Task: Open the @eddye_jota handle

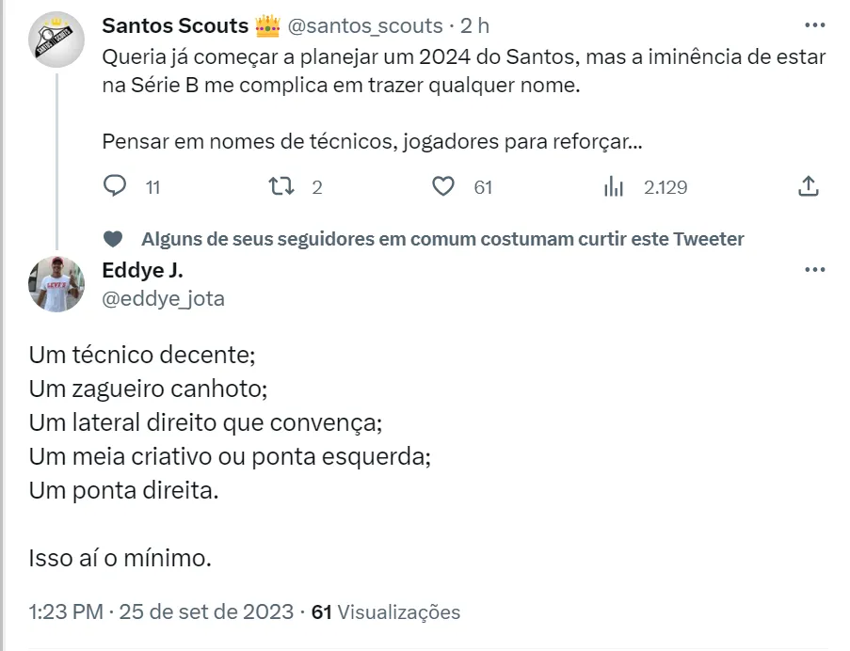Action: 163,298
